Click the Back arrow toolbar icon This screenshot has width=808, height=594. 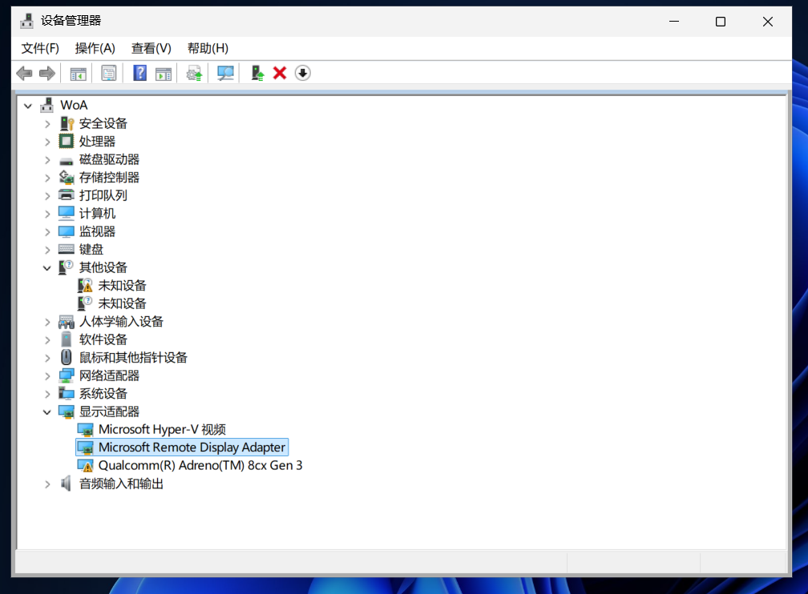pos(24,73)
